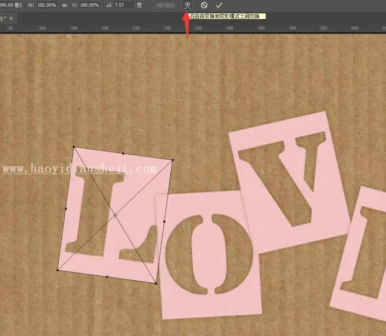Click the top-right transform corner handle
Image resolution: width=386 pixels, height=336 pixels.
pos(172,160)
